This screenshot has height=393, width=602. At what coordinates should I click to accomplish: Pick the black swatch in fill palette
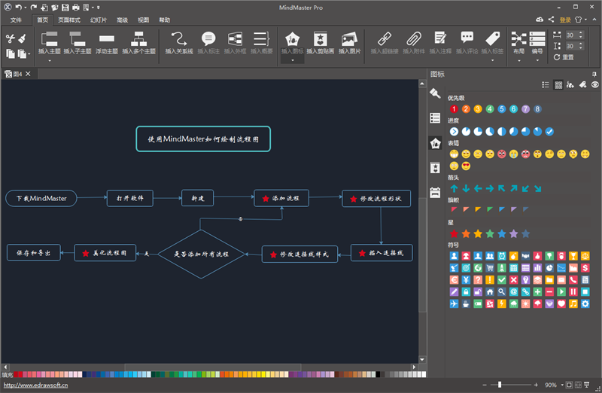click(379, 374)
